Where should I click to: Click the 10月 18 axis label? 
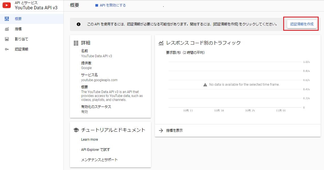[x=219, y=111]
